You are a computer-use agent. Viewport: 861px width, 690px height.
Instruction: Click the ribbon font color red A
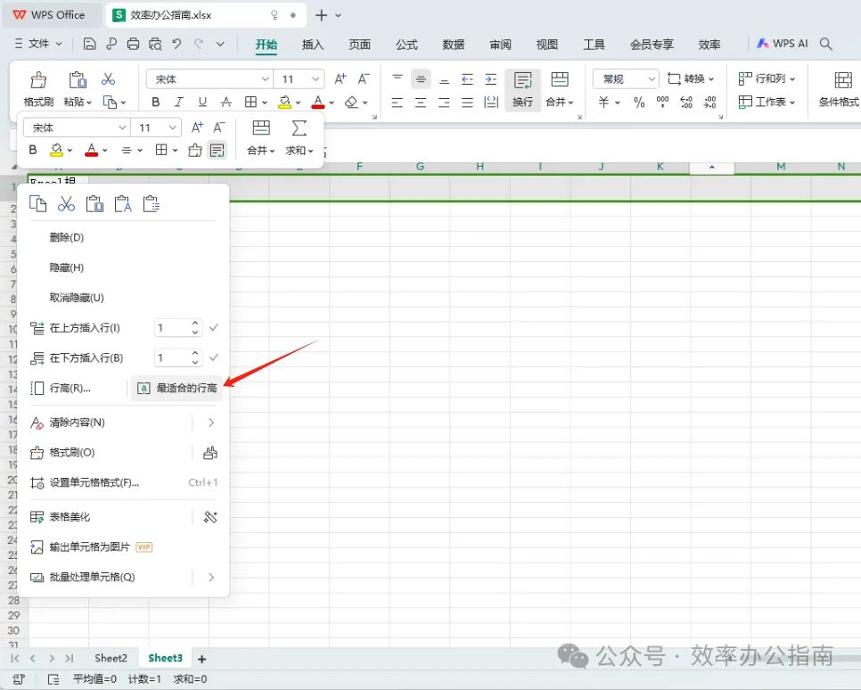(318, 103)
